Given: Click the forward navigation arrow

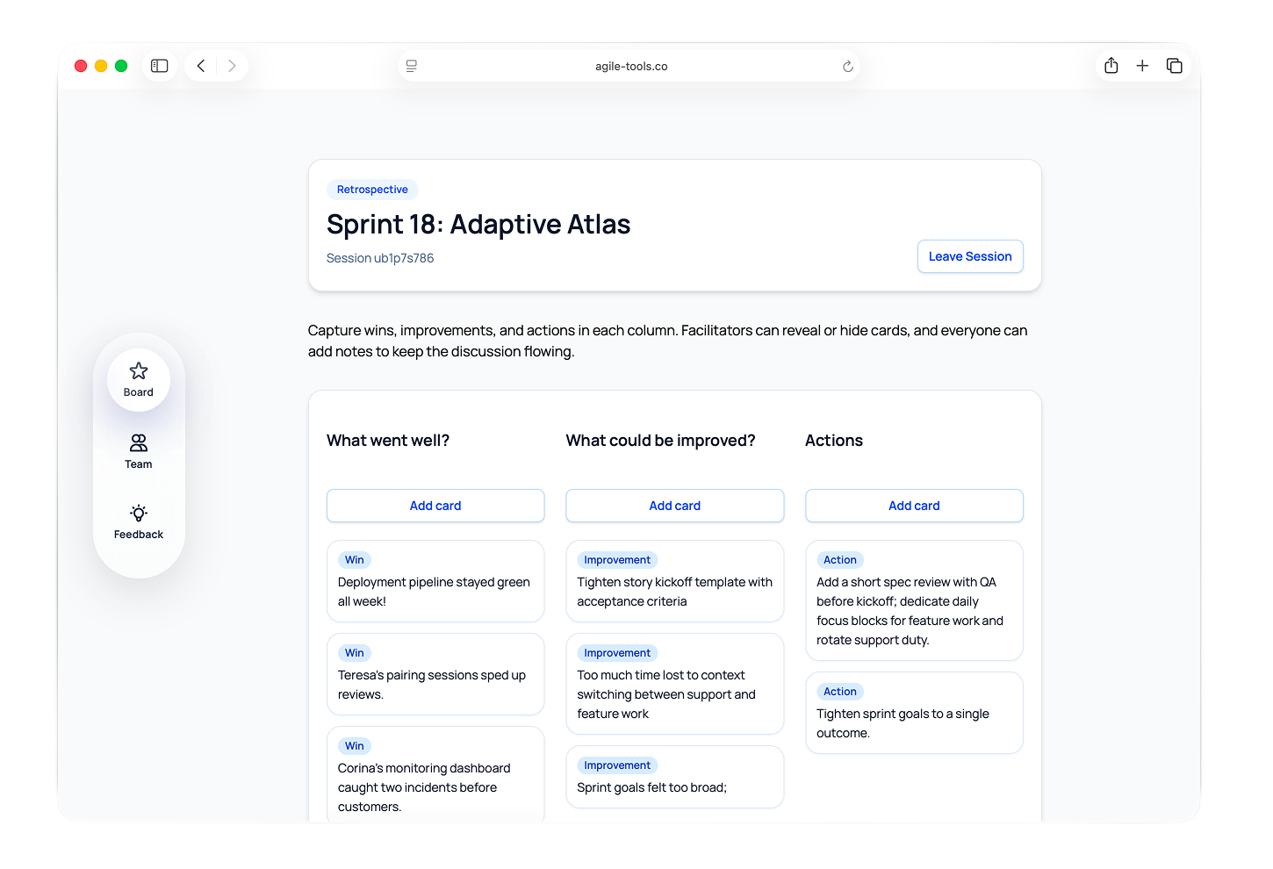Looking at the screenshot, I should coord(232,65).
